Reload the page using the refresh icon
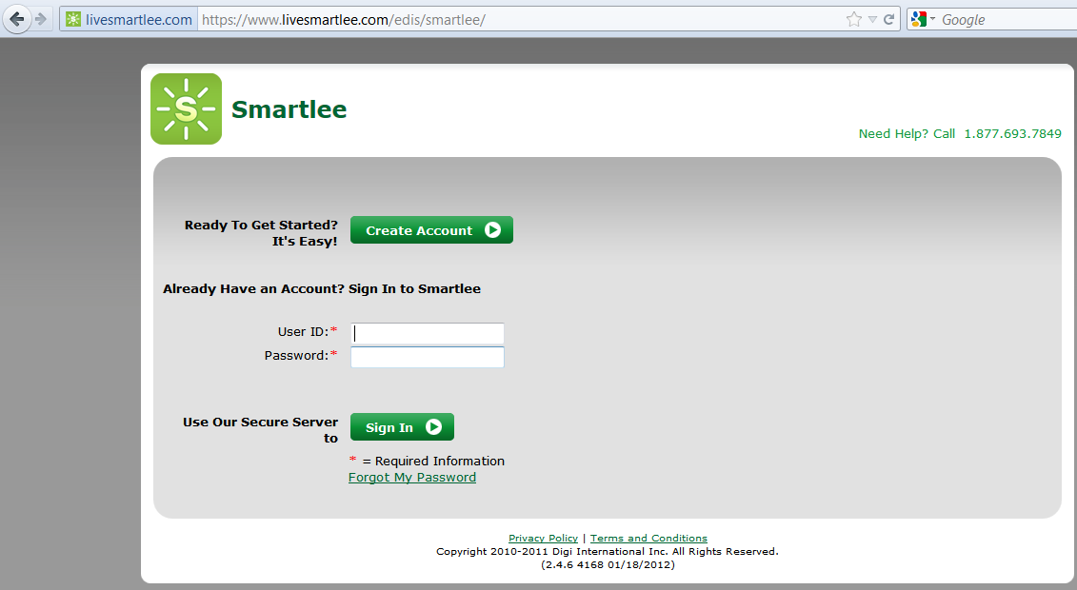This screenshot has height=590, width=1077. click(889, 19)
